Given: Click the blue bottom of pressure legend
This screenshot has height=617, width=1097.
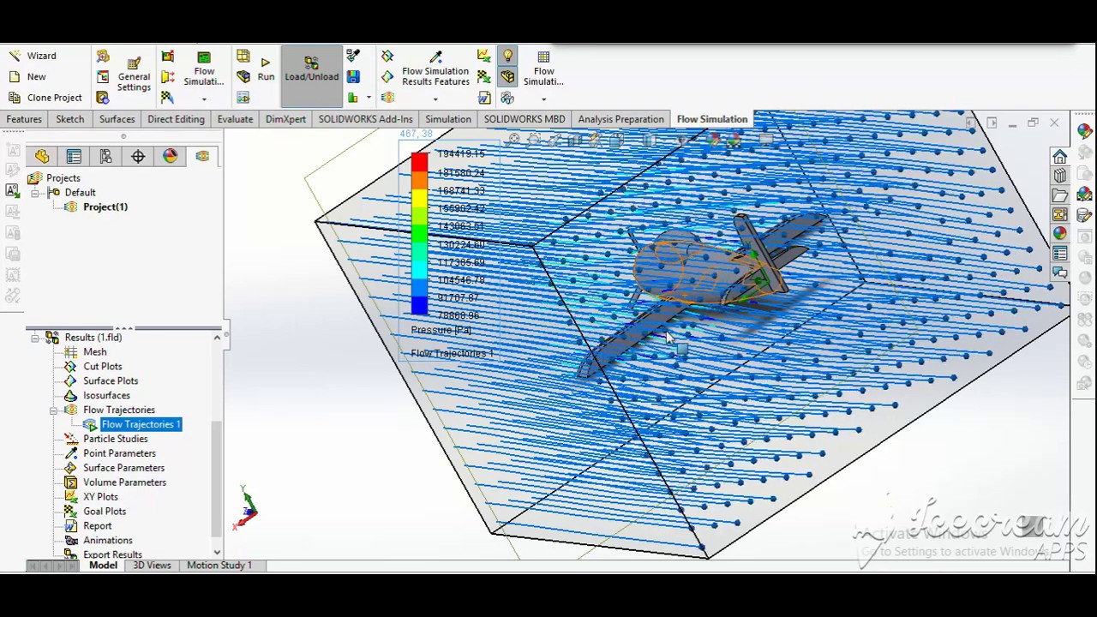Looking at the screenshot, I should coord(419,304).
